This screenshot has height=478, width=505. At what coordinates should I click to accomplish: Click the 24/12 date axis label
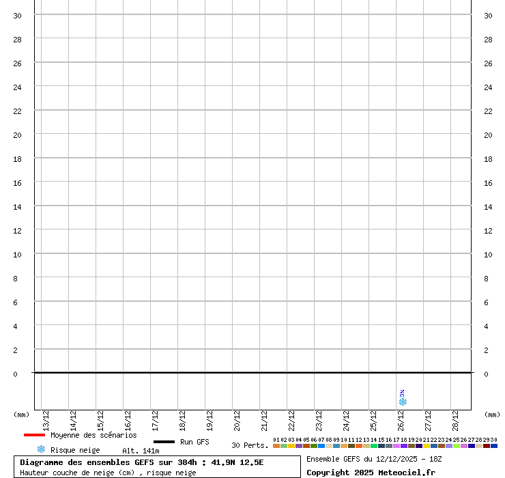click(x=346, y=418)
